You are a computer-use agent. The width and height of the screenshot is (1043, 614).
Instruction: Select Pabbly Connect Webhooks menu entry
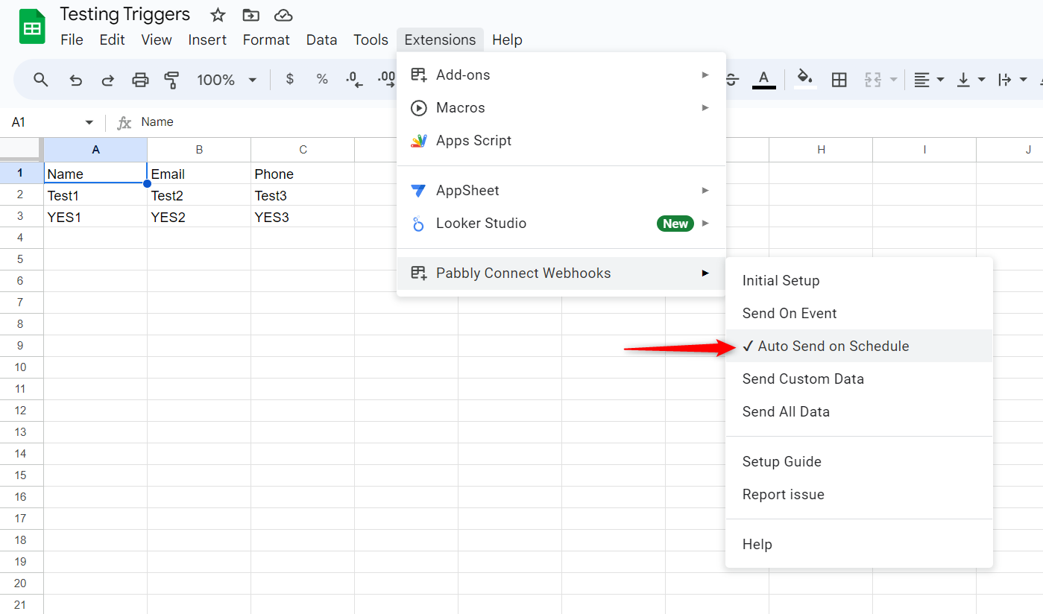[x=561, y=273]
